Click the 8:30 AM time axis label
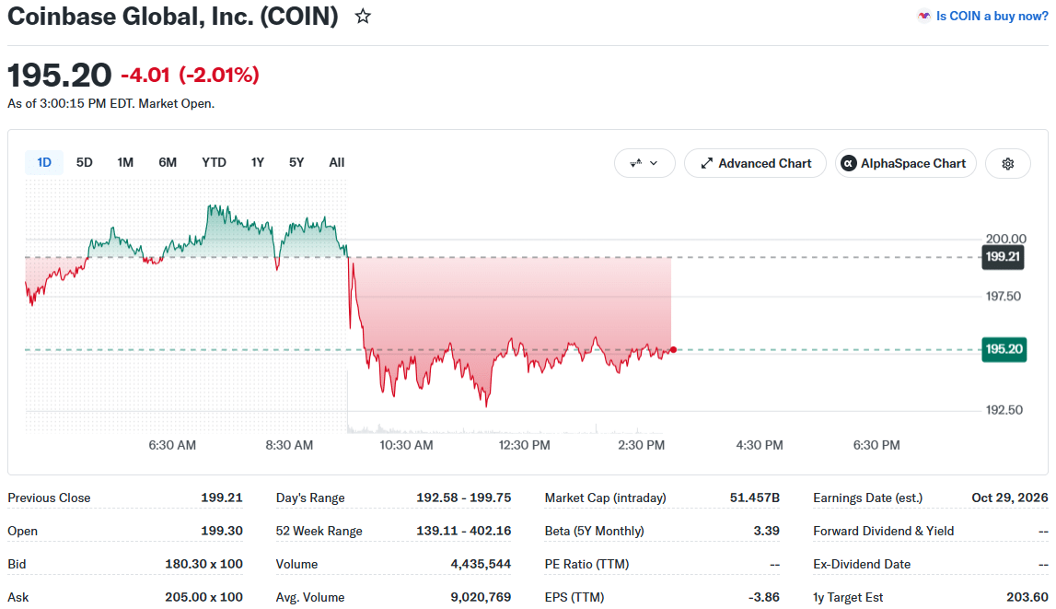This screenshot has width=1056, height=609. (x=290, y=445)
